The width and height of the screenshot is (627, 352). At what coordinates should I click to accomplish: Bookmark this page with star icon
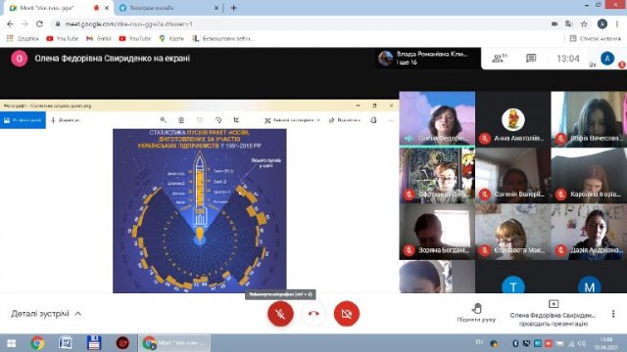[x=584, y=23]
